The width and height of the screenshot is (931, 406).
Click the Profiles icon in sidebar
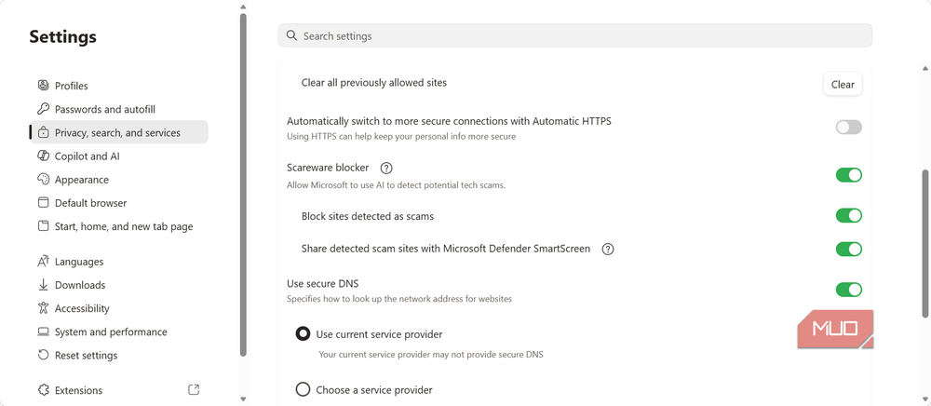43,86
